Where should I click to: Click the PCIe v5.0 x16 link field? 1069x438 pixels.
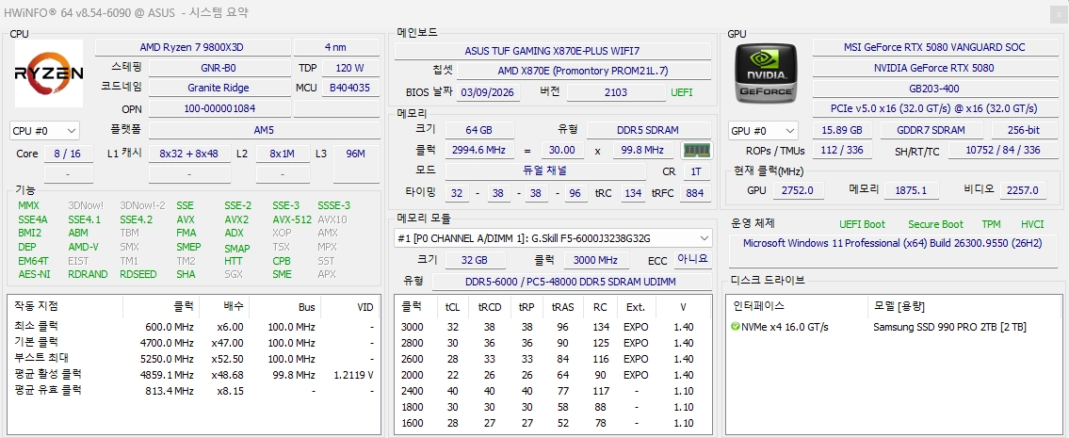click(x=934, y=108)
